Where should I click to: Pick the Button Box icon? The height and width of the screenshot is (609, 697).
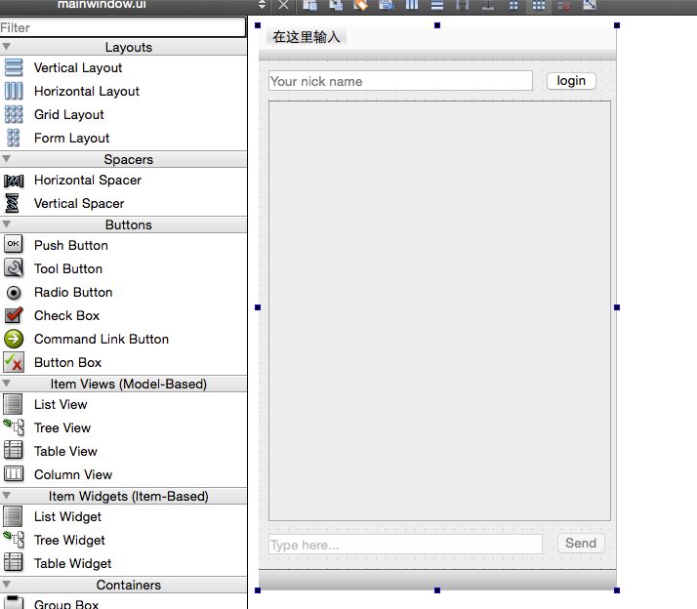tap(14, 362)
